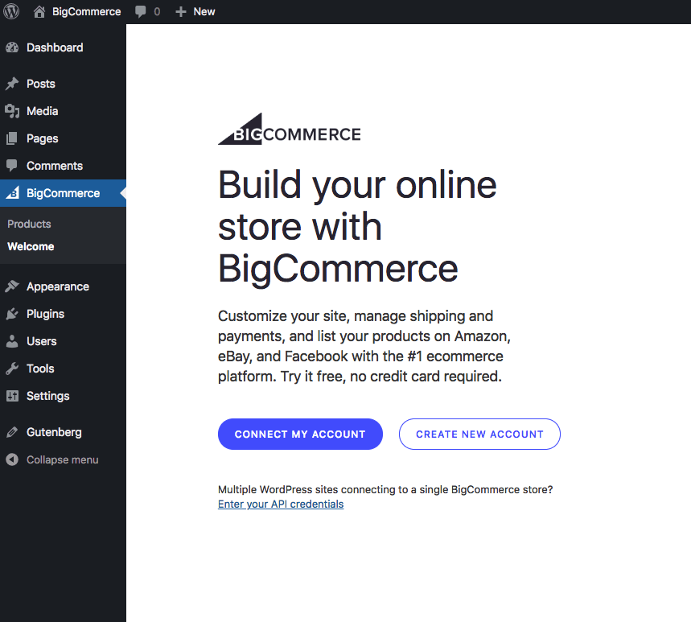The width and height of the screenshot is (691, 622).
Task: Select the Welcome submenu entry
Action: point(30,246)
